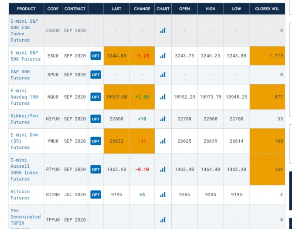Click OPT button for E-mini Nasdaq-100 Futures
This screenshot has width=292, height=229.
[x=96, y=97]
